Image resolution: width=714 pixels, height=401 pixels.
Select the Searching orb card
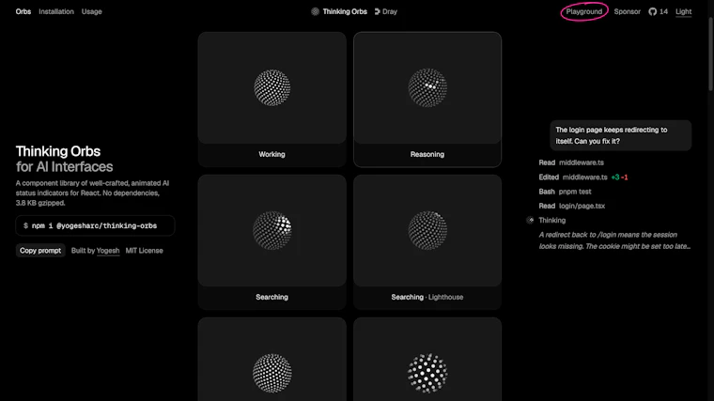click(x=272, y=242)
